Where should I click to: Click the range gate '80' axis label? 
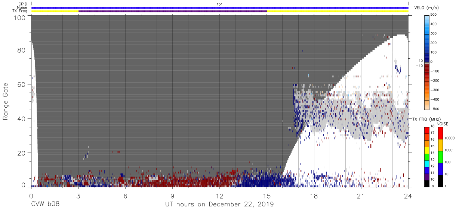(22, 50)
